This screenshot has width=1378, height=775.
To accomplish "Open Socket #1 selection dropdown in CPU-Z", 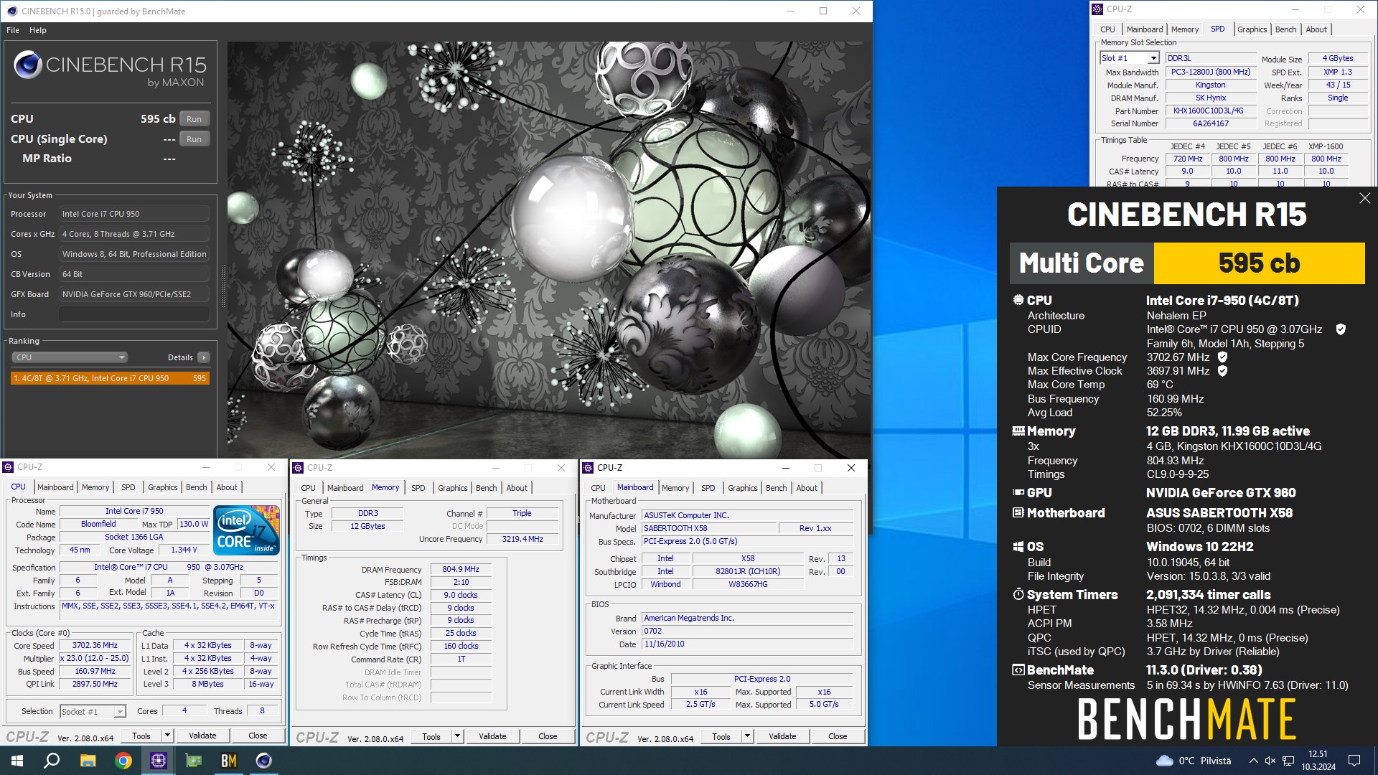I will [x=93, y=711].
